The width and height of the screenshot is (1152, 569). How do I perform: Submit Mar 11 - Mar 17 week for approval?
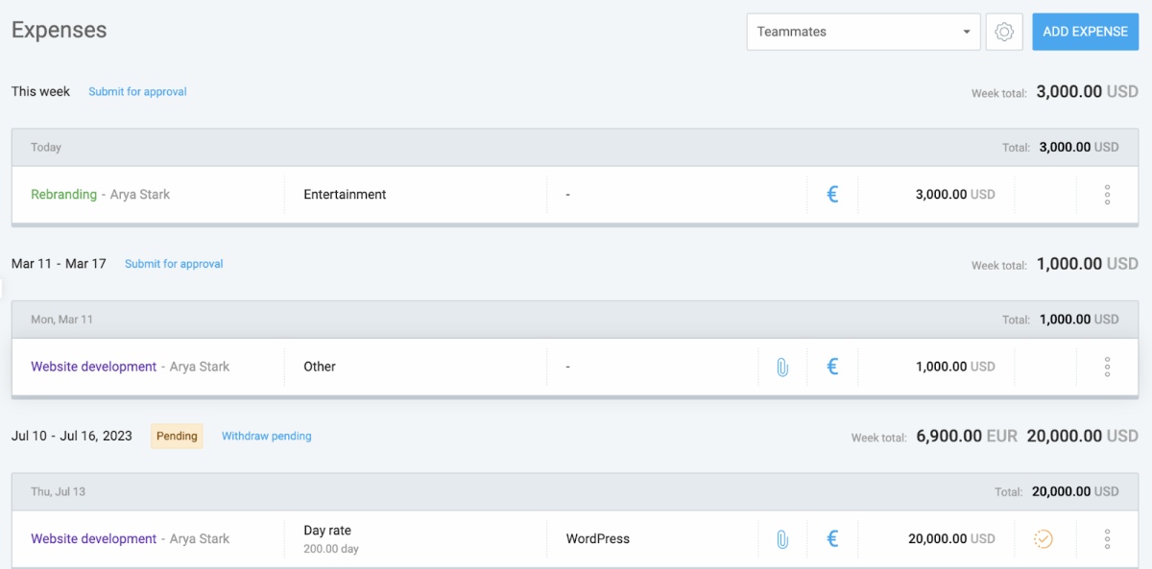pos(174,264)
